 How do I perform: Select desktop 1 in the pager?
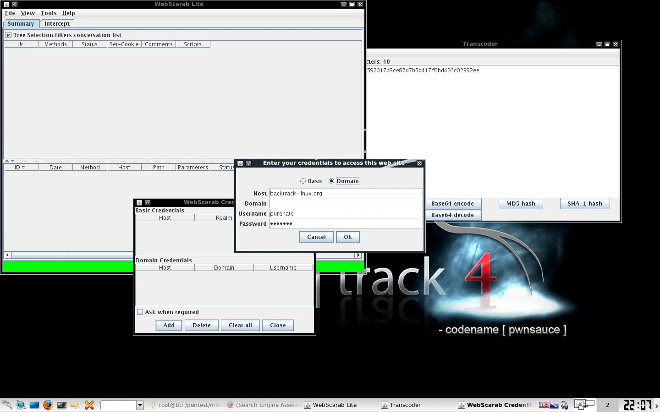tap(585, 405)
